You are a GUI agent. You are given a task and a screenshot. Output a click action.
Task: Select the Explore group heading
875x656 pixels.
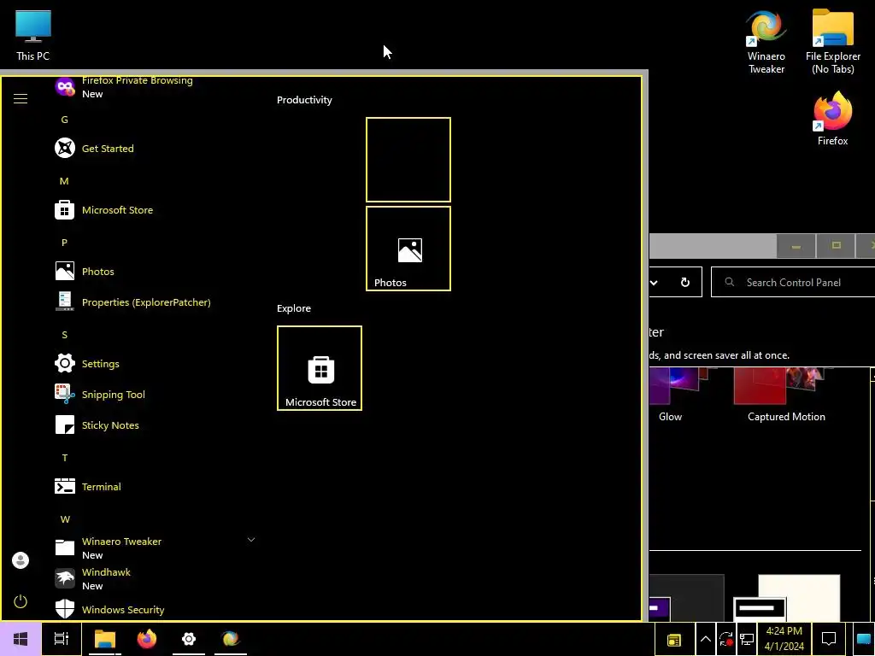pyautogui.click(x=294, y=308)
